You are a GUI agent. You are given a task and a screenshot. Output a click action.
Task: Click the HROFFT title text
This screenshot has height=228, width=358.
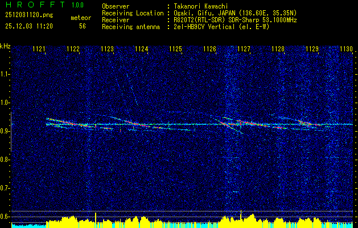tap(35, 5)
